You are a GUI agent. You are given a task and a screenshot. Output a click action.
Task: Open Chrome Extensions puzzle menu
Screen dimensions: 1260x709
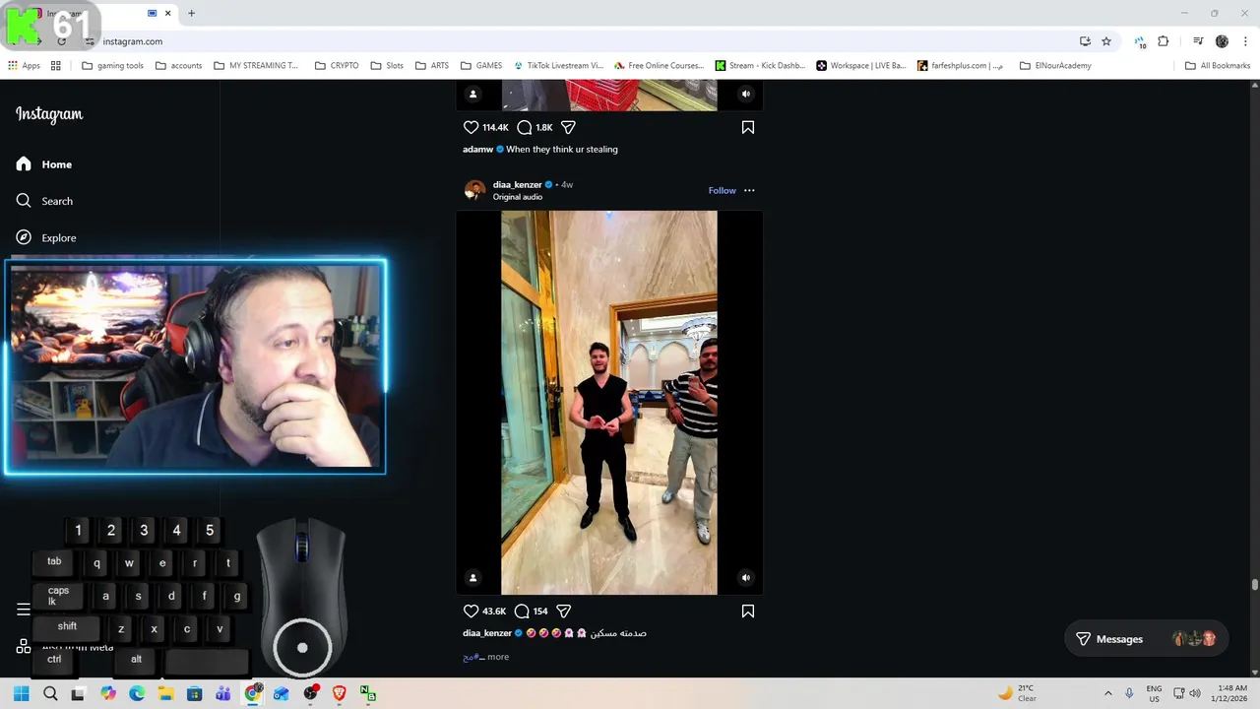pos(1164,41)
